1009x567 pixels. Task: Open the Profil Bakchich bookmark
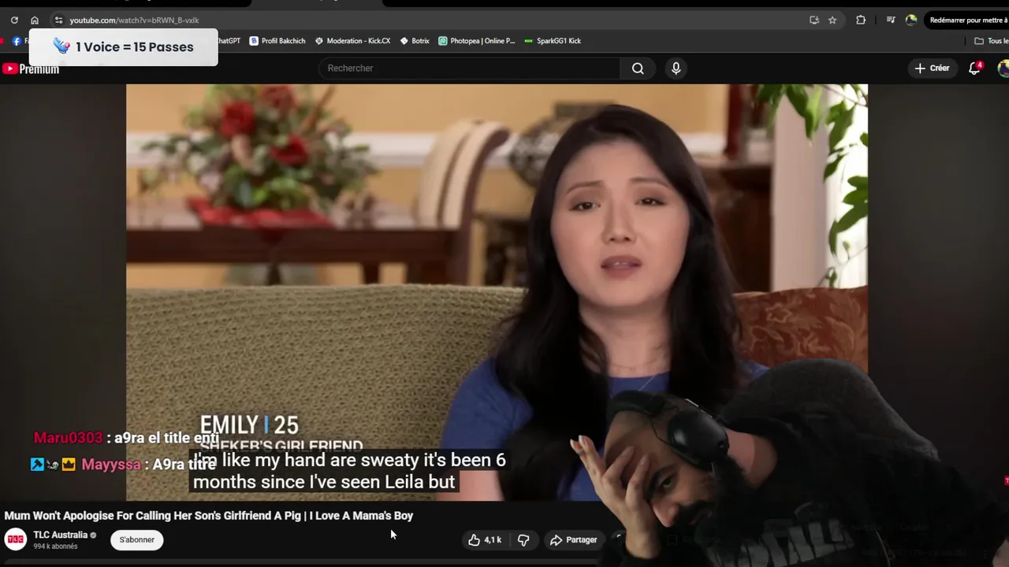[277, 41]
